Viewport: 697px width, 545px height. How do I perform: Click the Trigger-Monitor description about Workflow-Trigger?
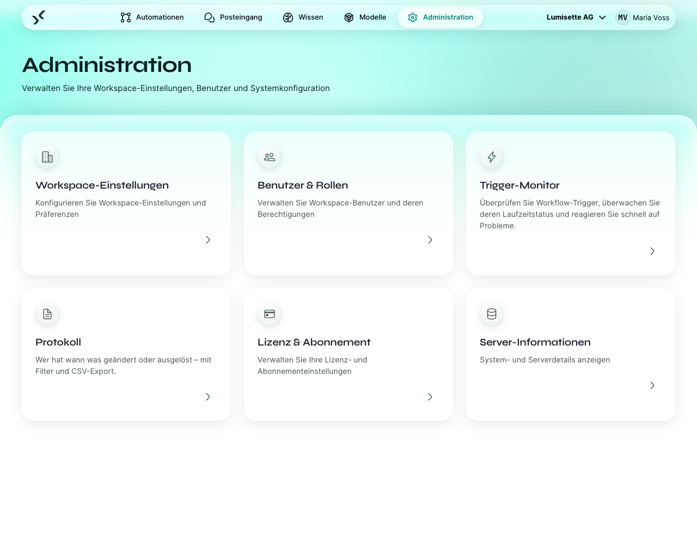tap(570, 214)
